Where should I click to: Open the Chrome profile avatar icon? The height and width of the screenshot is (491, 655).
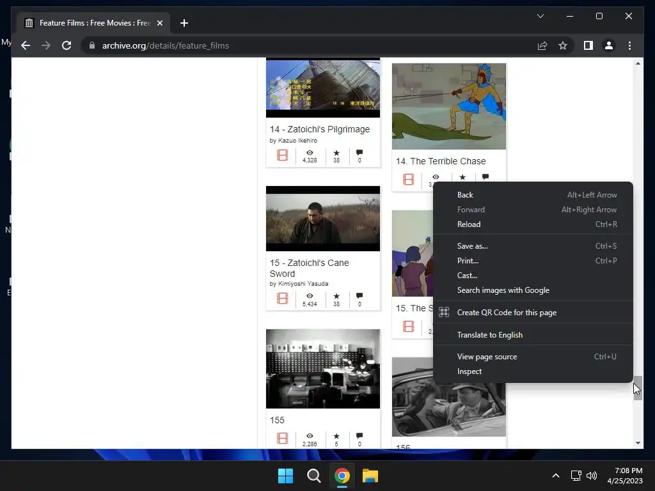tap(609, 45)
